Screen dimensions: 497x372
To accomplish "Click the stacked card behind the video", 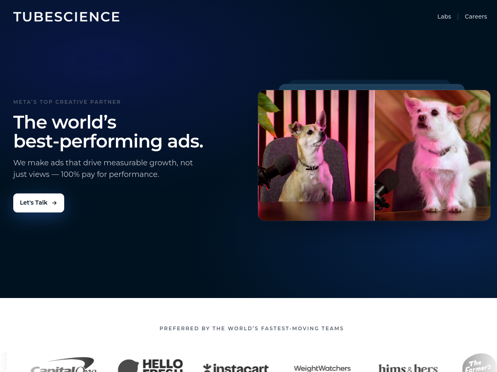I will 372,87.
